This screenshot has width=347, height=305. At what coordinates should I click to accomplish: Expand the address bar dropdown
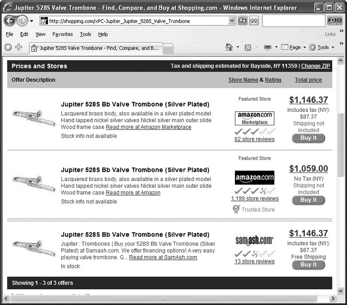[232, 21]
